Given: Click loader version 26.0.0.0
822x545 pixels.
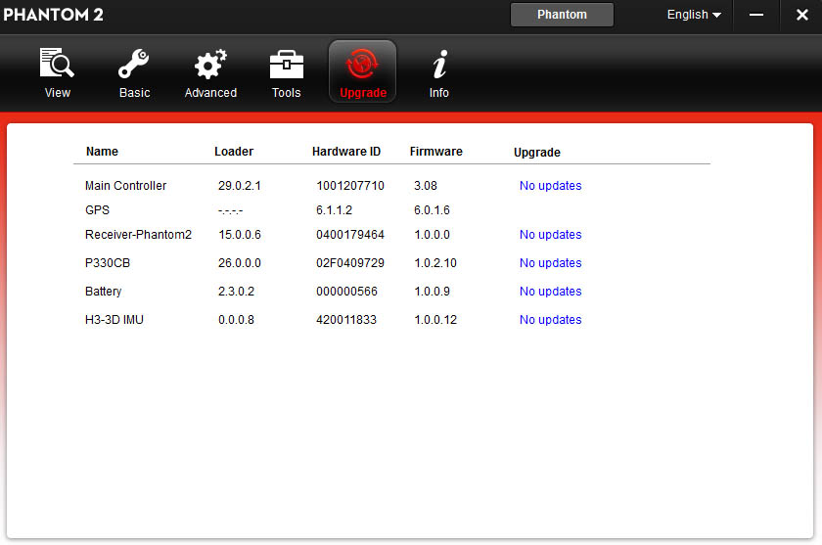Looking at the screenshot, I should [x=240, y=262].
